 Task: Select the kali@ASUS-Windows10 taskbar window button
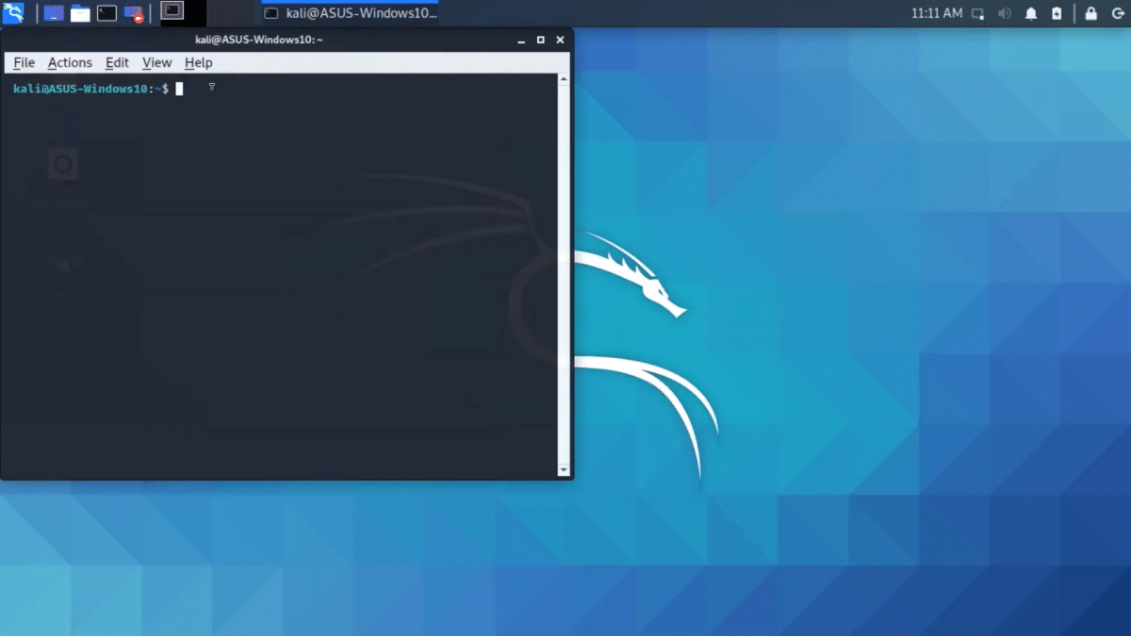pos(350,13)
